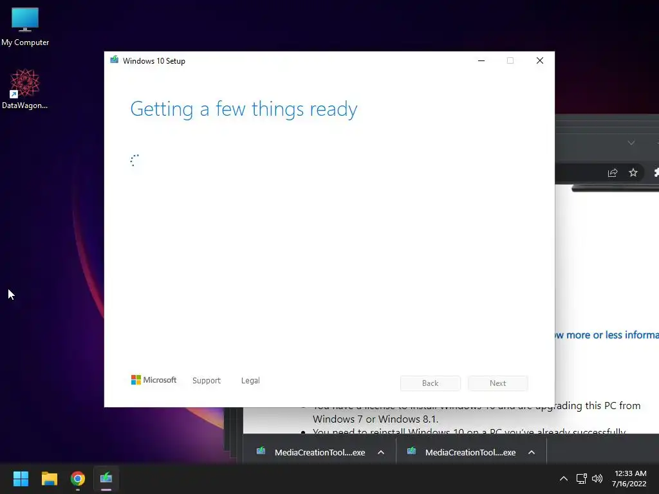Click the Windows 10 Setup title icon
The height and width of the screenshot is (494, 659).
point(115,60)
